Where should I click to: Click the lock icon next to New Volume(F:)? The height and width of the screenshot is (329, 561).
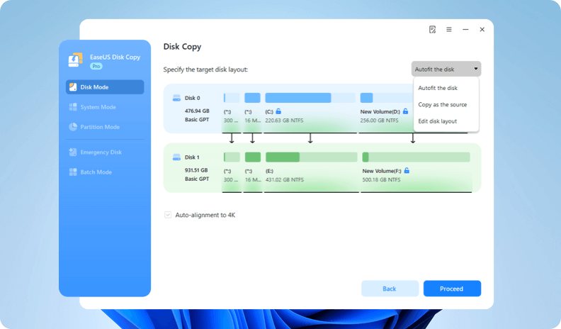[x=407, y=171]
